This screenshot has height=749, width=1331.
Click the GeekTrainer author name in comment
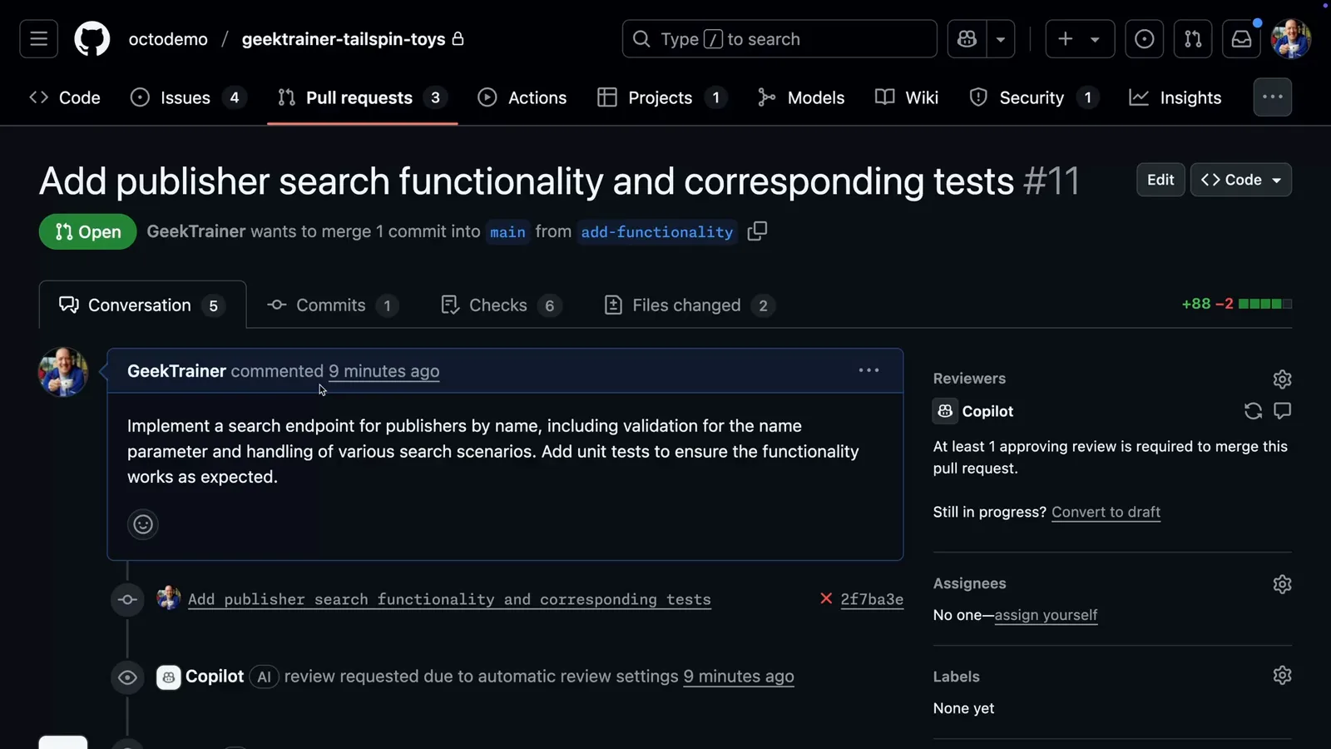(x=176, y=371)
